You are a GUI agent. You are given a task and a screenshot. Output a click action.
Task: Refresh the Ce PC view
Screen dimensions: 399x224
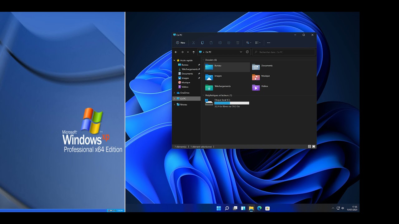click(x=247, y=52)
